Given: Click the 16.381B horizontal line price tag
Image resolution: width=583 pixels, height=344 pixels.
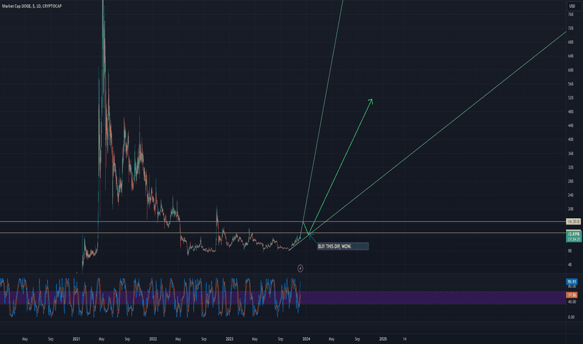Looking at the screenshot, I should click(574, 221).
